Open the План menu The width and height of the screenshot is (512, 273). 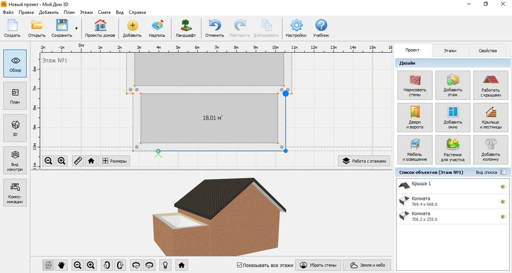coord(69,12)
